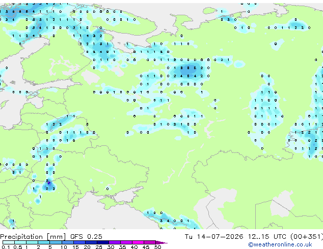Click the 0.5–1 mm legend swatch

(x=20, y=242)
